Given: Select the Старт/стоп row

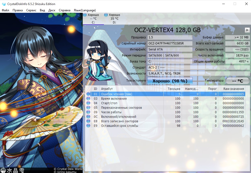Looking at the screenshot, I should pos(165,103).
